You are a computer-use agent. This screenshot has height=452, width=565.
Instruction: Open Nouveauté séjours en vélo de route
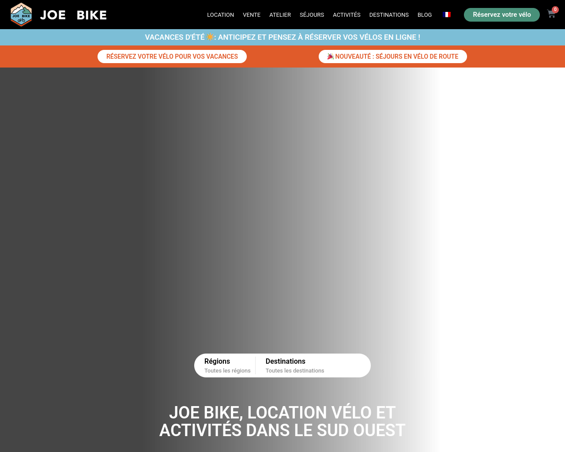(x=393, y=56)
